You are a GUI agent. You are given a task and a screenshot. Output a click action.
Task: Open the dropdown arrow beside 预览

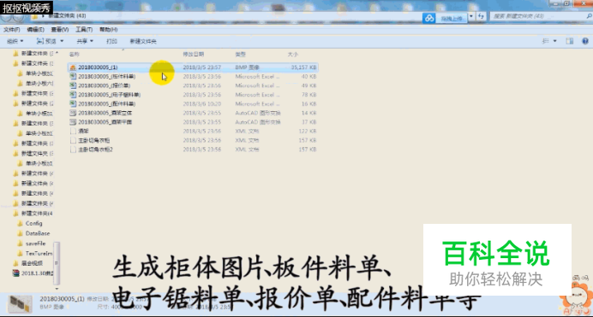click(x=62, y=41)
